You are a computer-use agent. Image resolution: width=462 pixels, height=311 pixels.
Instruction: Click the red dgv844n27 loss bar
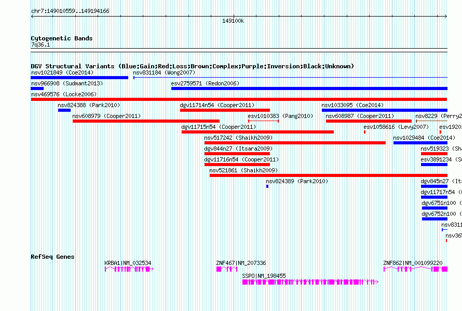tap(237, 154)
